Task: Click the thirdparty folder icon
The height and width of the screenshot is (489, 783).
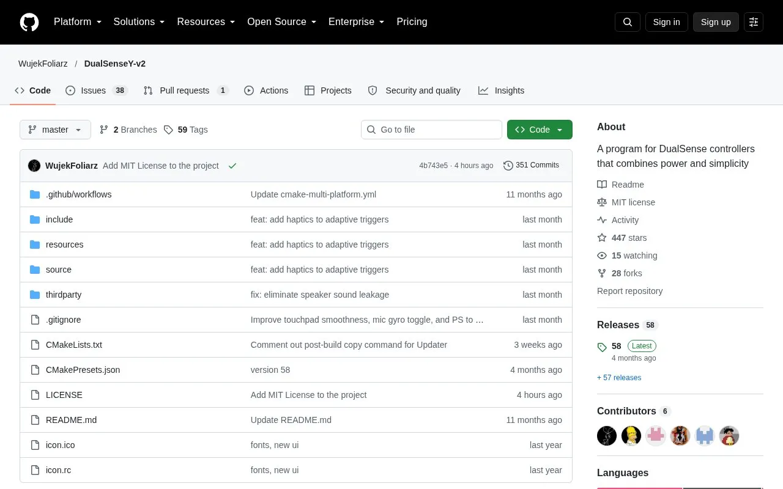Action: tap(35, 295)
